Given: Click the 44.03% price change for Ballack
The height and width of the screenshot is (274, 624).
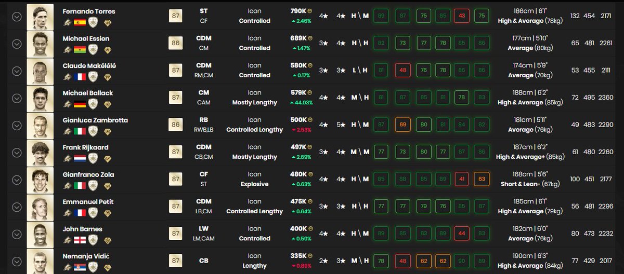Looking at the screenshot, I should click(302, 103).
